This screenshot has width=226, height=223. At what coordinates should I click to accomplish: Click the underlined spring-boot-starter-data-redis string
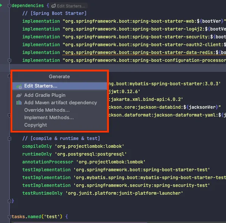(x=144, y=52)
